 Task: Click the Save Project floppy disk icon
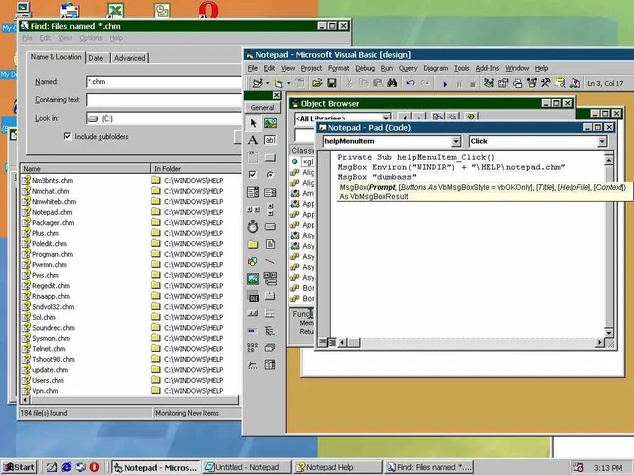coord(332,83)
